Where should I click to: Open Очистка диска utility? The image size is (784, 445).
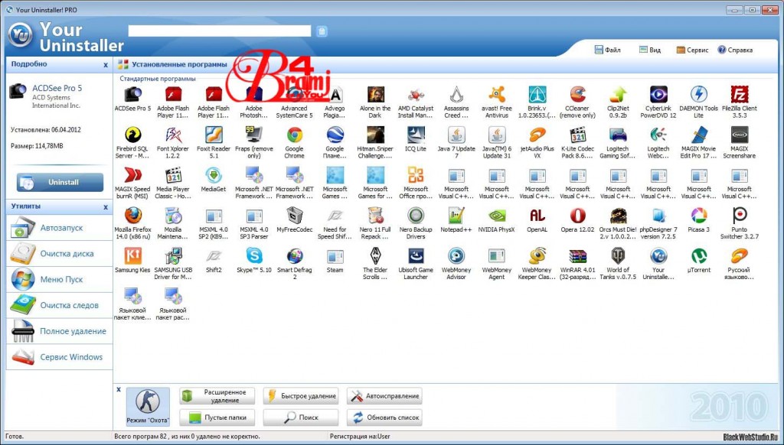[x=60, y=254]
